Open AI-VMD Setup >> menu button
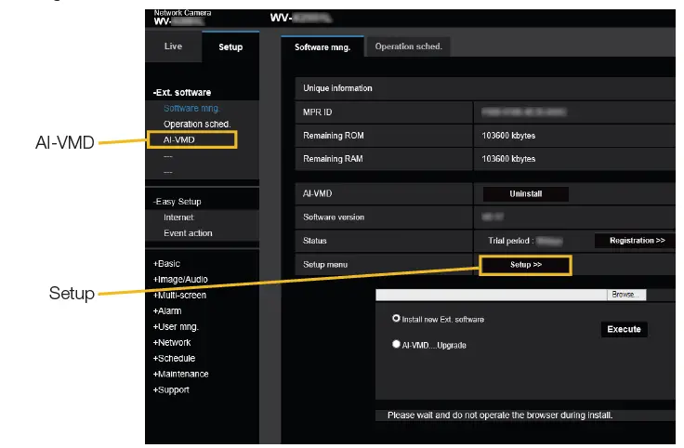This screenshot has height=448, width=684. tap(526, 265)
